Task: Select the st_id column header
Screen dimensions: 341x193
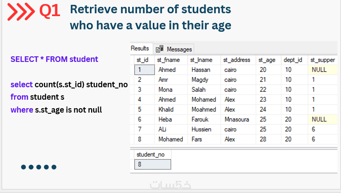Action: pos(143,60)
